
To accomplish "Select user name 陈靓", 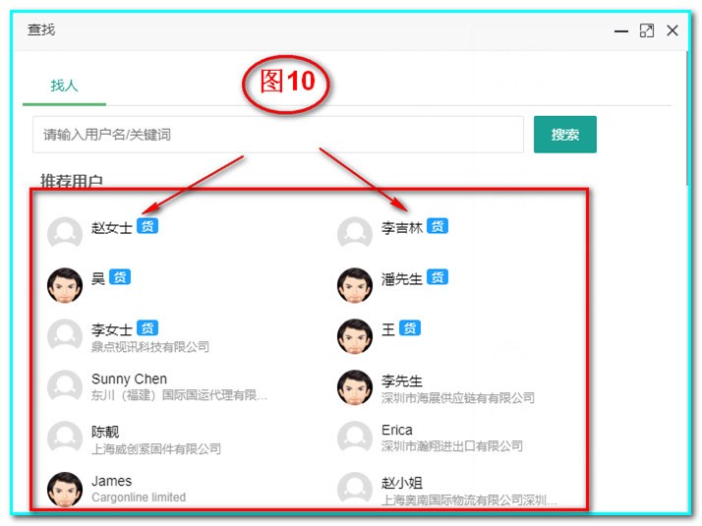I will (105, 432).
